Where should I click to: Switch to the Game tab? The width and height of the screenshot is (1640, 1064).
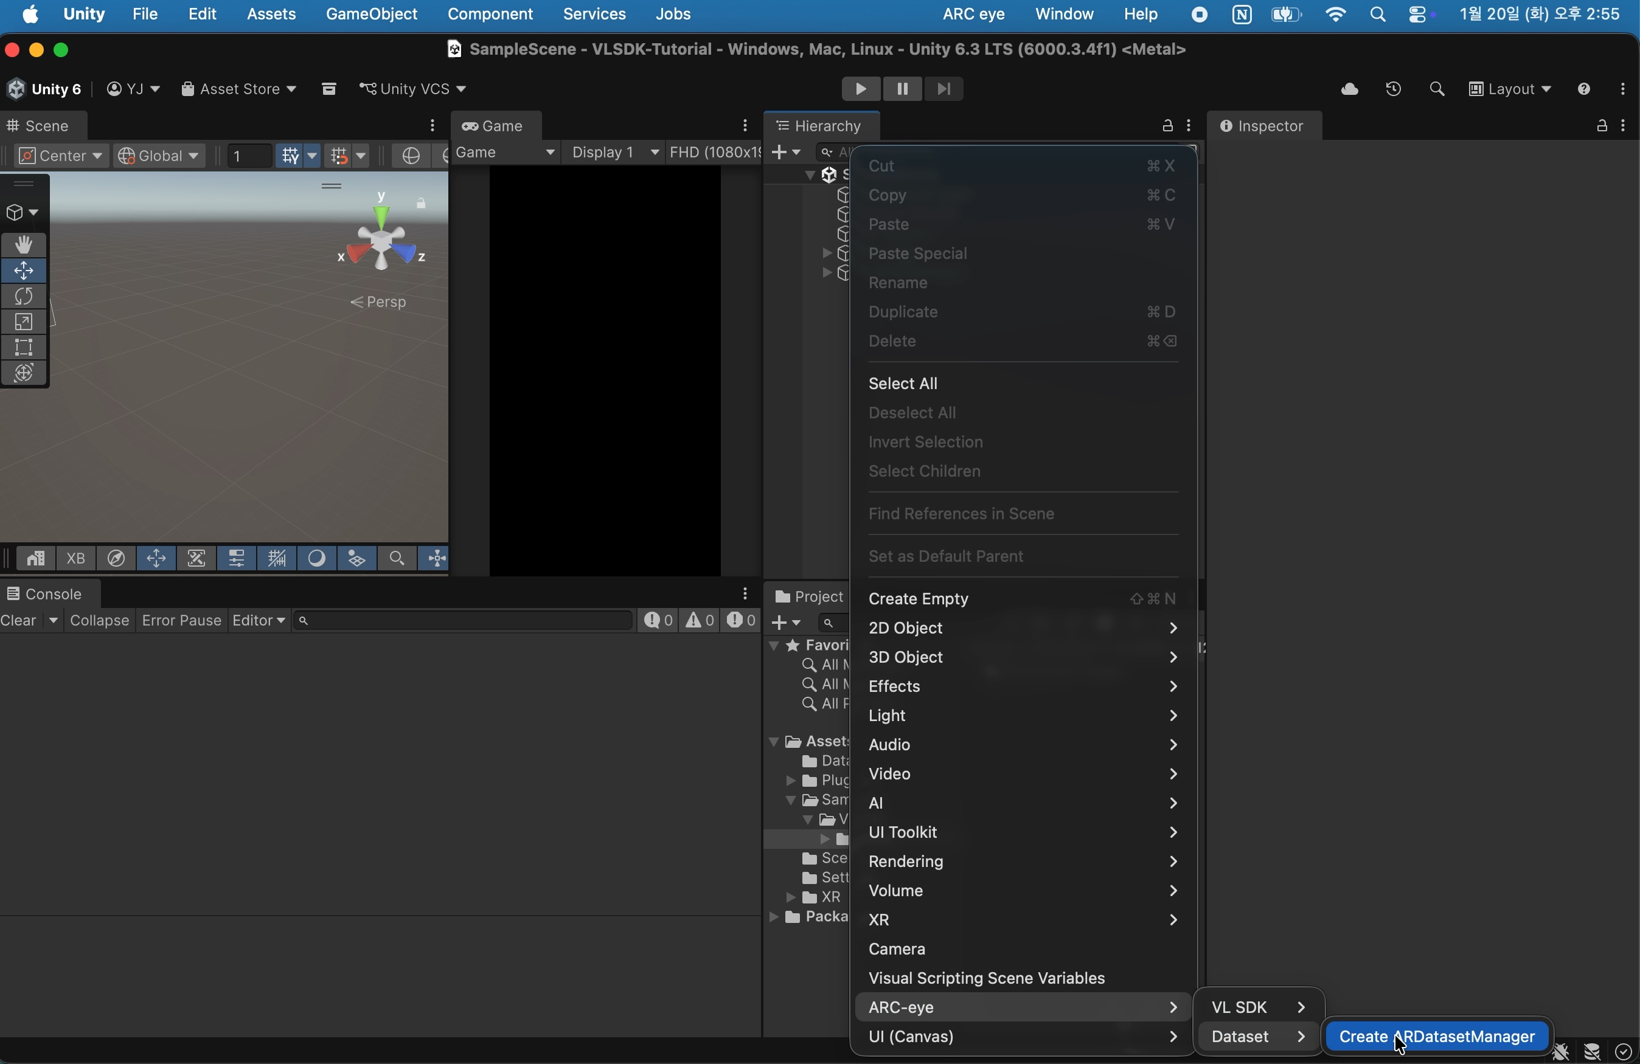point(496,126)
